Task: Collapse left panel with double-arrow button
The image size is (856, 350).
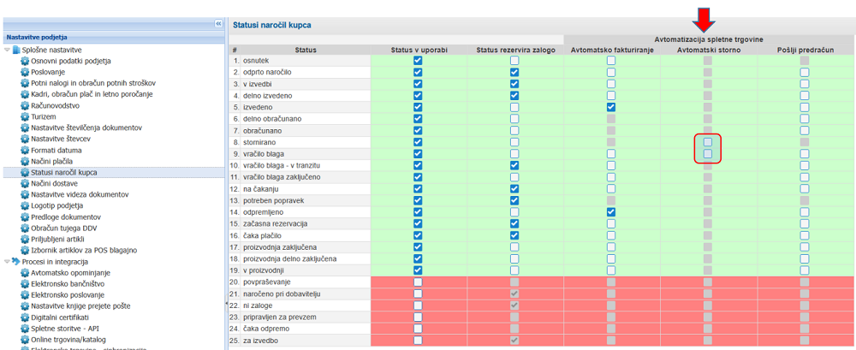Action: pyautogui.click(x=218, y=24)
